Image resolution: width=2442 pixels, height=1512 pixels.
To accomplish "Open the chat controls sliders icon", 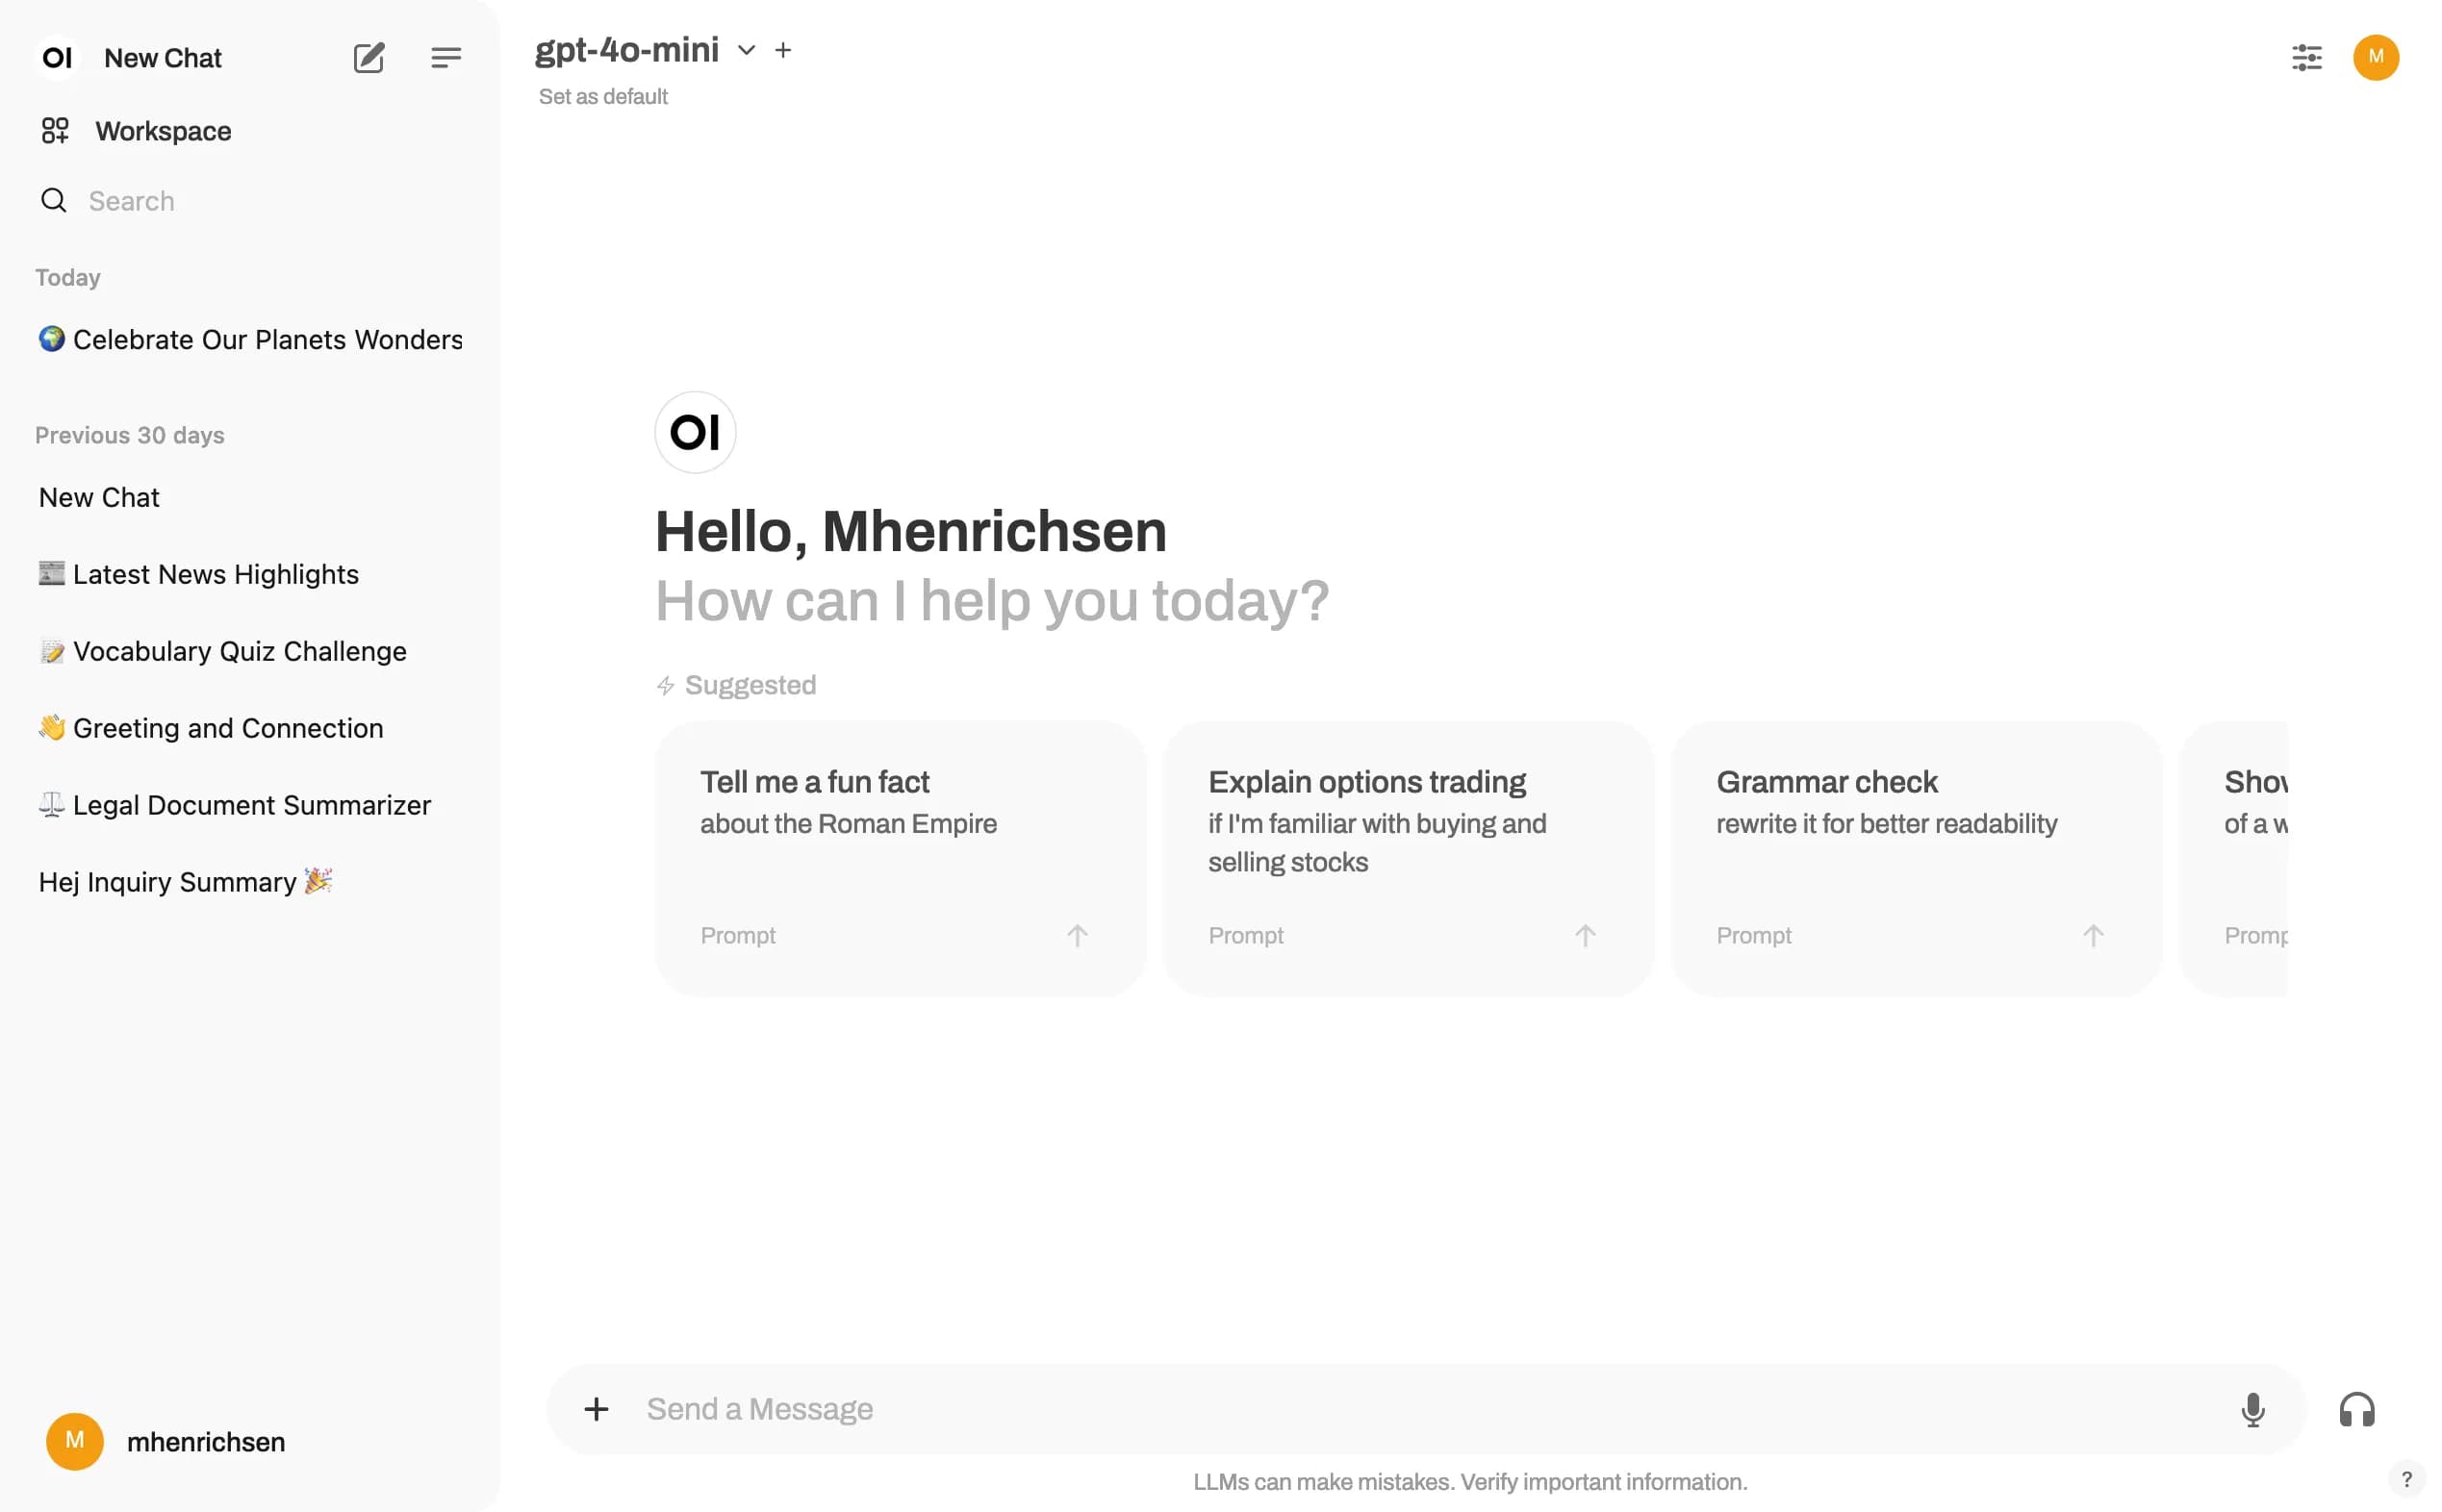I will click(2306, 58).
